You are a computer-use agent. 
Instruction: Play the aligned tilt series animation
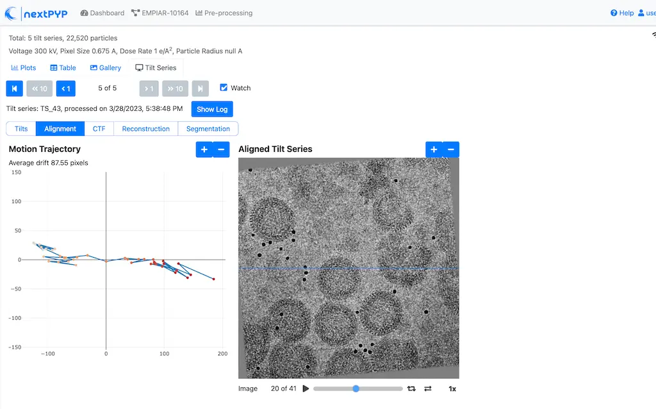click(306, 388)
